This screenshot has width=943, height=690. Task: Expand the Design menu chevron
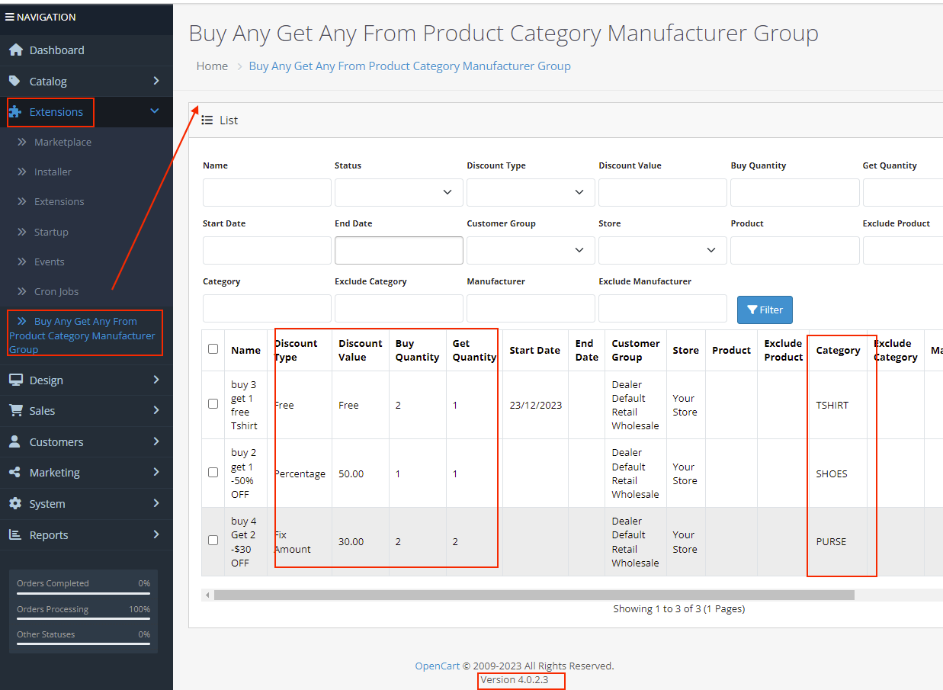coord(156,380)
